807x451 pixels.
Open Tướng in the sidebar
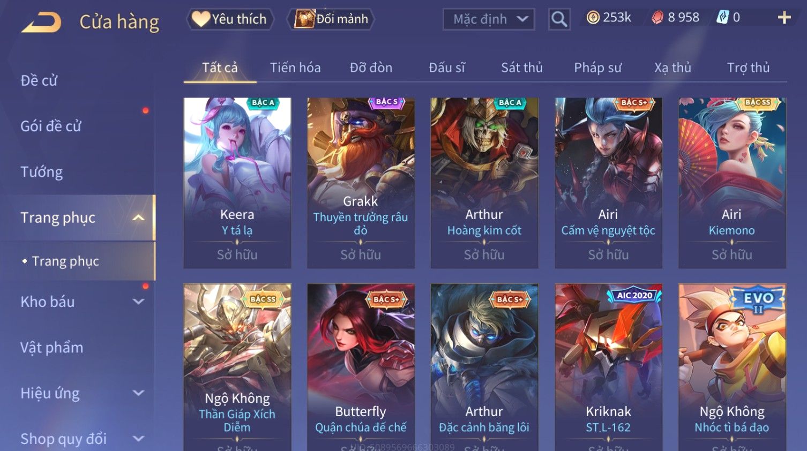coord(42,172)
